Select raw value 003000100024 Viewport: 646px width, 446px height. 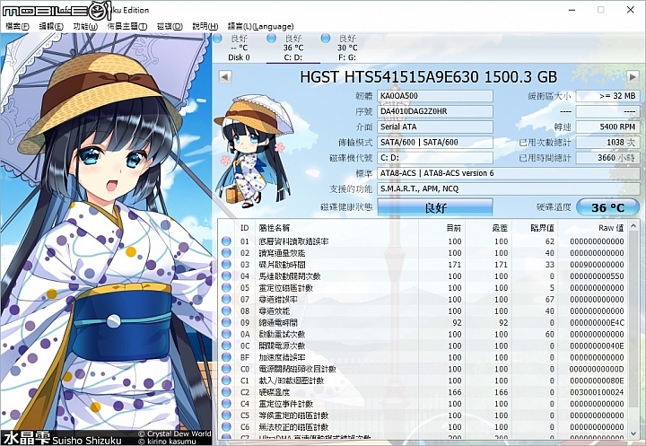click(597, 392)
